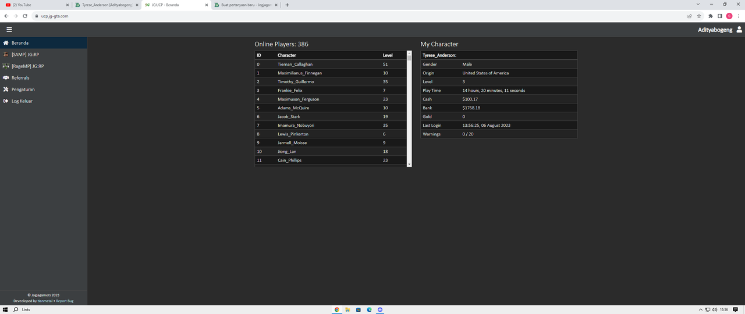Viewport: 745px width, 314px height.
Task: Click the player list scroll-up arrow
Action: point(409,53)
